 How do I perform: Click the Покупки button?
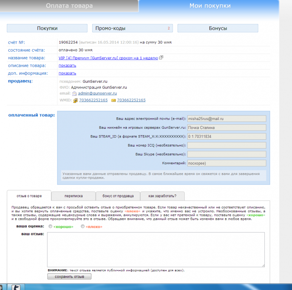point(47,28)
